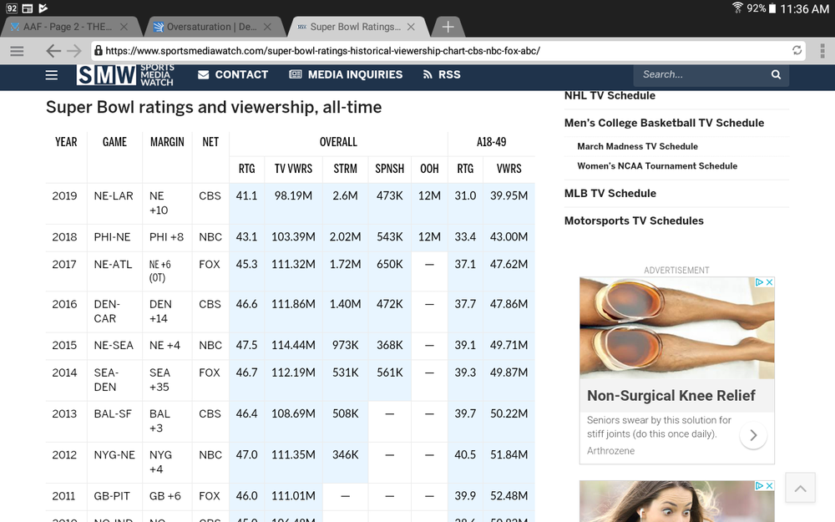Screen dimensions: 835x522
Task: Reload the page with the refresh icon
Action: point(797,50)
